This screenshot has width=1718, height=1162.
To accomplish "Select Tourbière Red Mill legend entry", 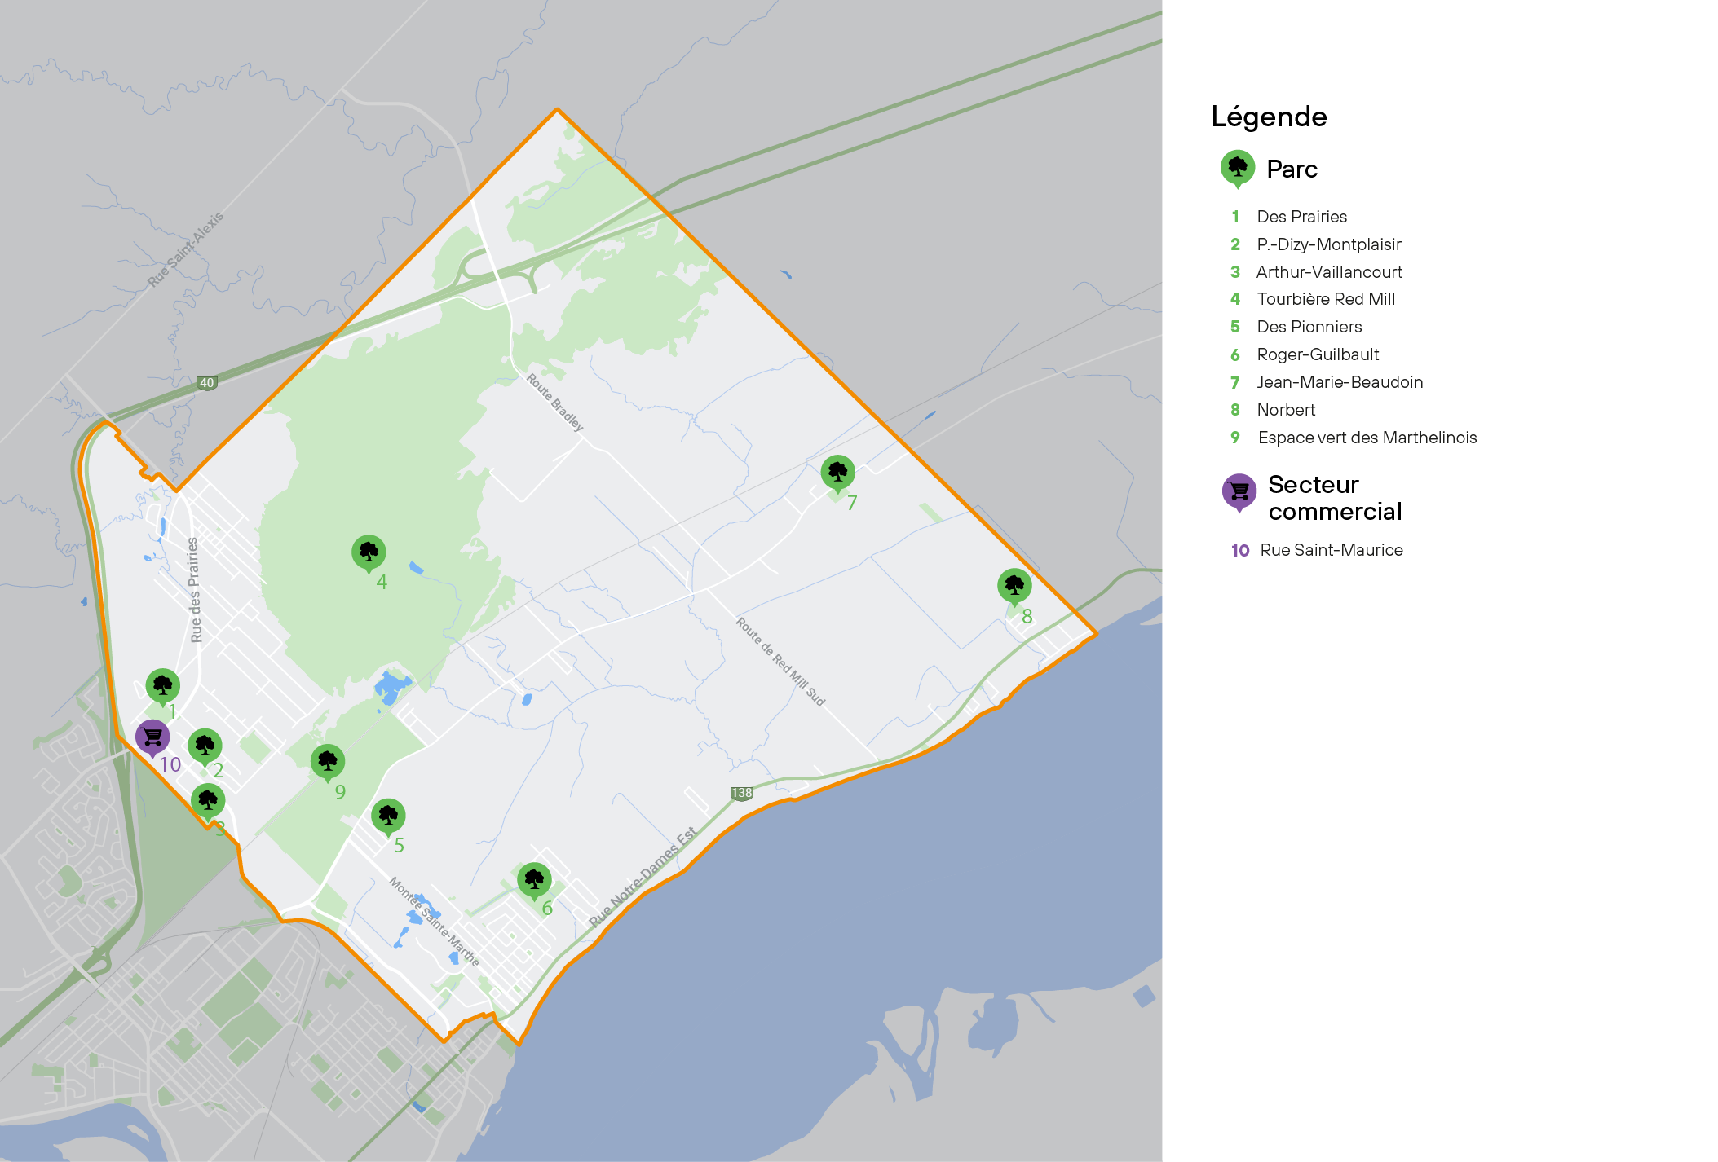I will click(1326, 299).
